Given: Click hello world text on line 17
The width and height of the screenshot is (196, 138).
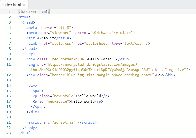Looking at the screenshot, I should 83,101.
